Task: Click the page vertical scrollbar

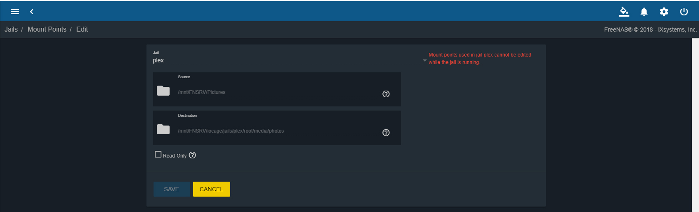Action: point(695,125)
